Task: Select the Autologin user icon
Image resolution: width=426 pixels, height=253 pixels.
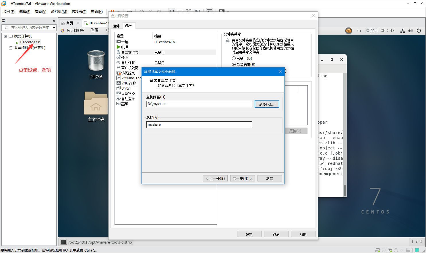Action: 118,98
